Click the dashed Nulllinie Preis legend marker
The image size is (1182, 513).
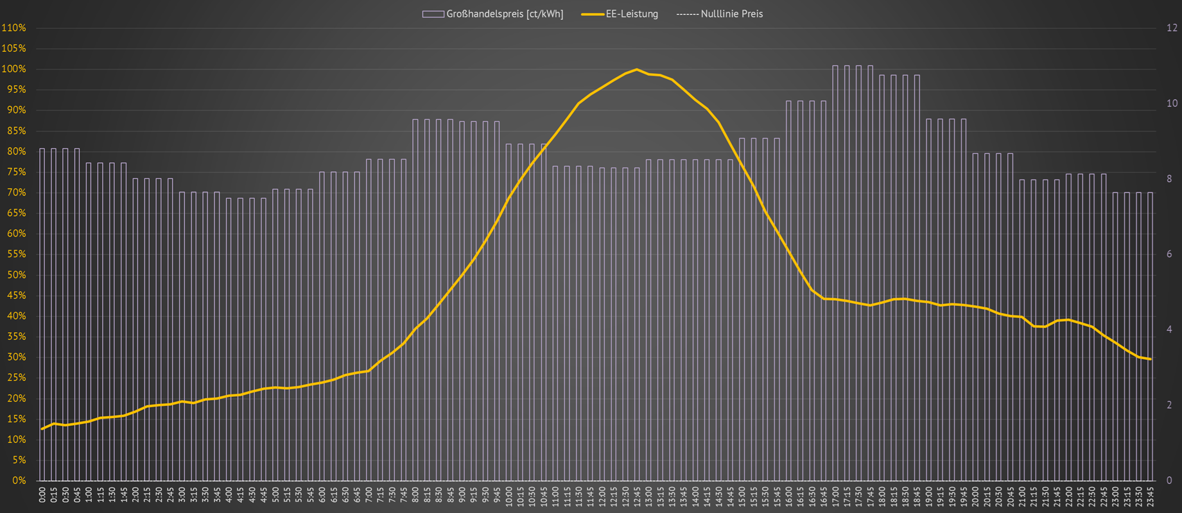687,14
